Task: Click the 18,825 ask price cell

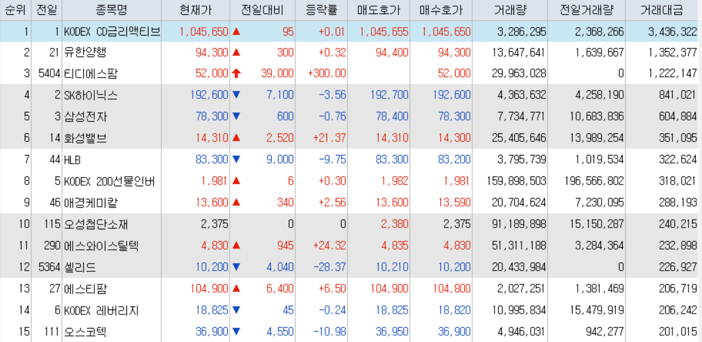Action: [x=392, y=310]
